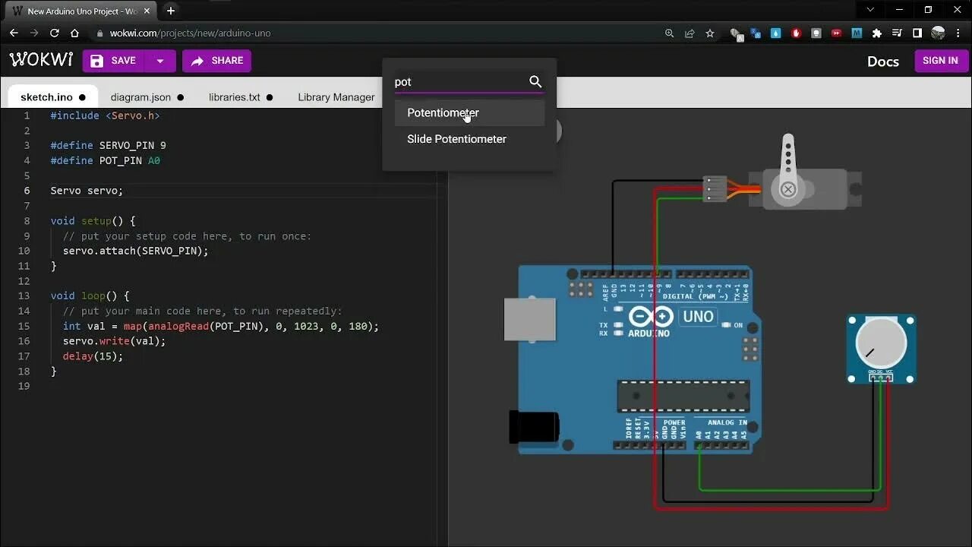Click the site lock icon in the address bar
The height and width of the screenshot is (547, 972).
[99, 33]
